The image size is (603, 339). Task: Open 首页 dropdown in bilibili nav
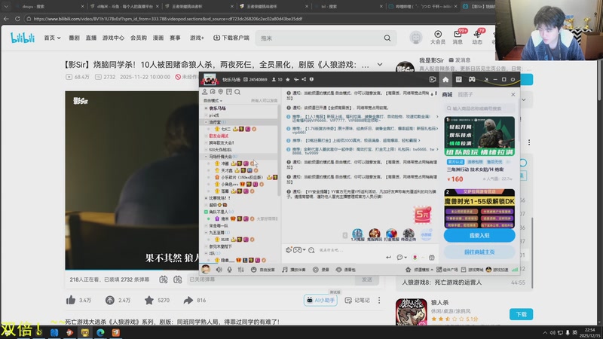coord(52,38)
